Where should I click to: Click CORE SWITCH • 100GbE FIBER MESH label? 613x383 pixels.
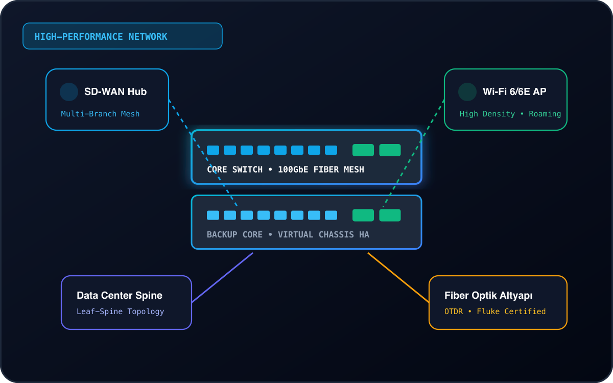286,170
